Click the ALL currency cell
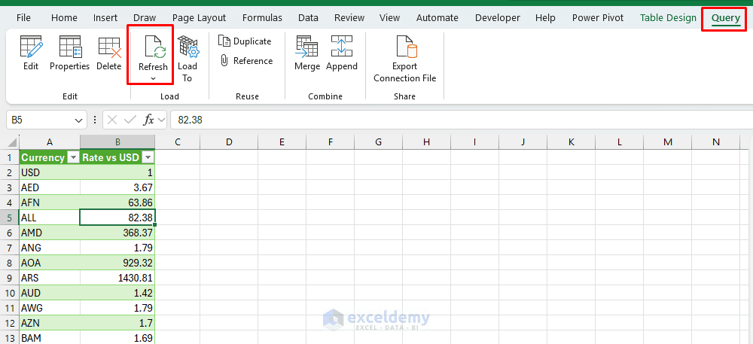The height and width of the screenshot is (344, 753). point(50,218)
